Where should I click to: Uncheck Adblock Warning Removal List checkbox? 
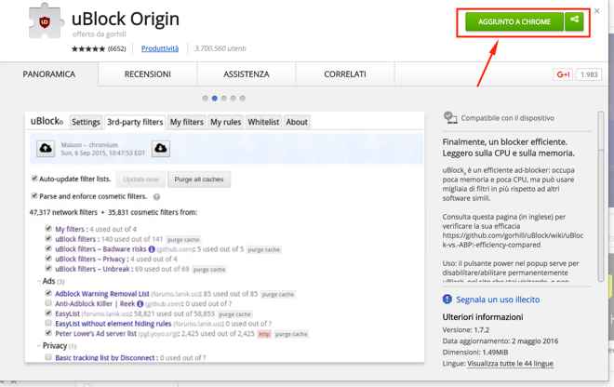click(48, 293)
